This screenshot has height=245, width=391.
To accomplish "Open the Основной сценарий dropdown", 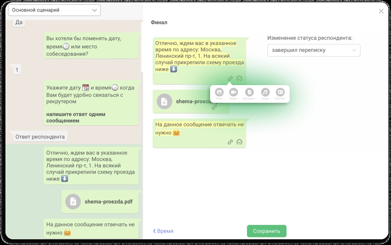I will pos(55,10).
